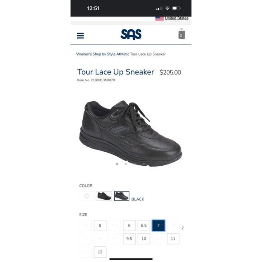Select the highlighted size 7 box

pos(159,225)
